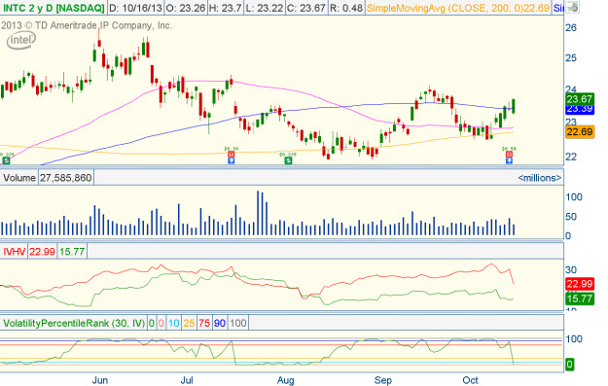The image size is (608, 386).
Task: Click the Jul label on time axis
Action: 188,380
